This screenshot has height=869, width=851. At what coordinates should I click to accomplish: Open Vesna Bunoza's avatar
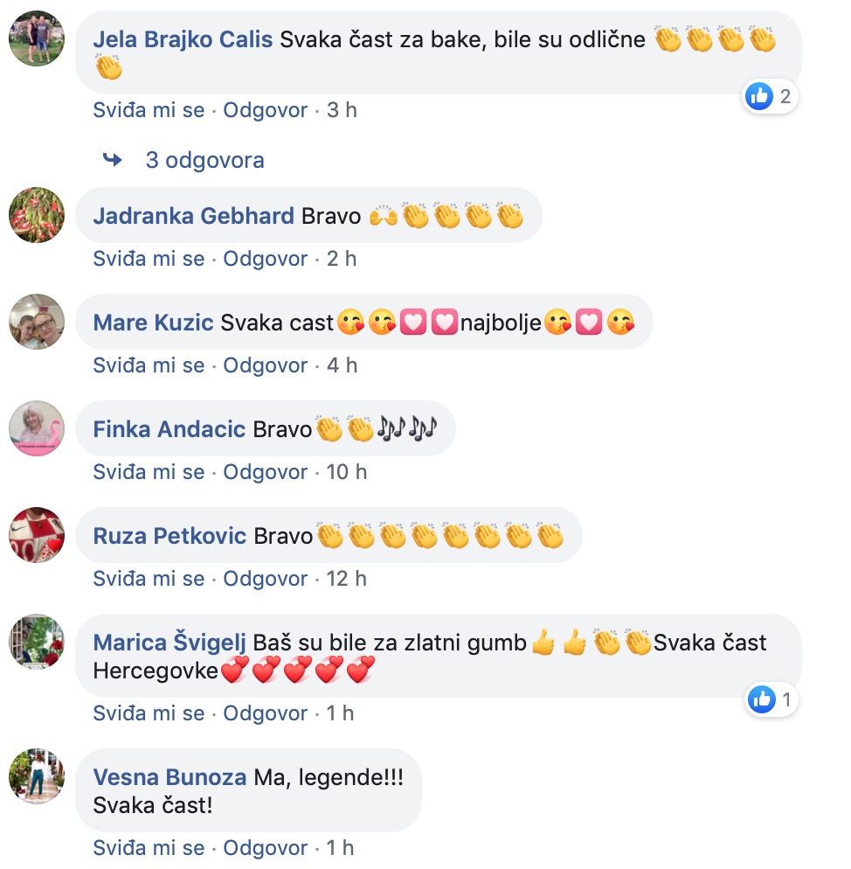[37, 776]
